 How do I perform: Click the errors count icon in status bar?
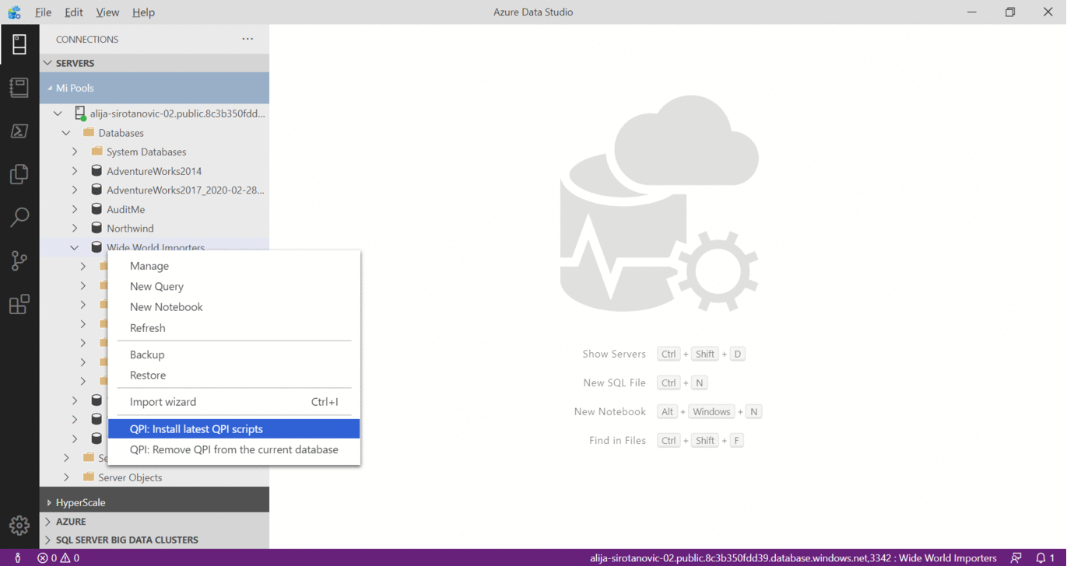coord(43,557)
